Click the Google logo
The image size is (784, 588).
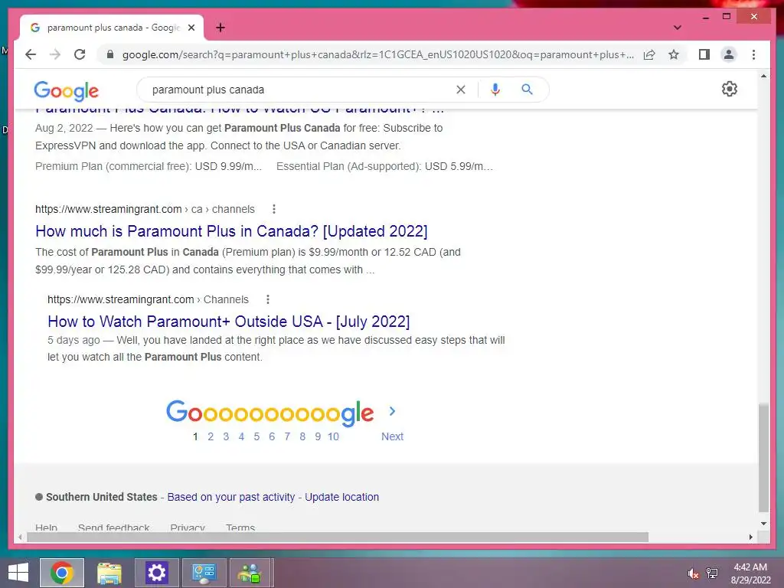(66, 90)
